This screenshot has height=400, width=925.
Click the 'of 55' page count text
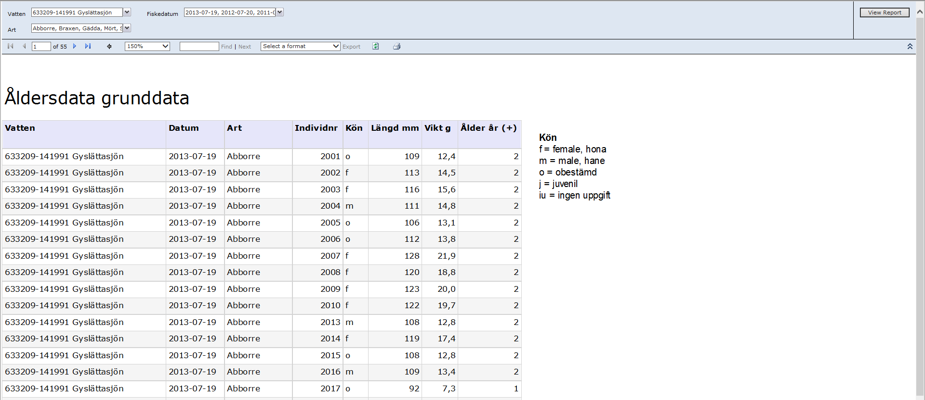pos(60,47)
